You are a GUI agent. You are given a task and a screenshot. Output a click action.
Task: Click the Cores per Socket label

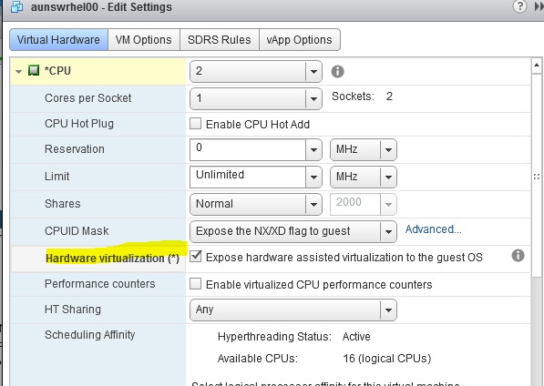pyautogui.click(x=88, y=98)
